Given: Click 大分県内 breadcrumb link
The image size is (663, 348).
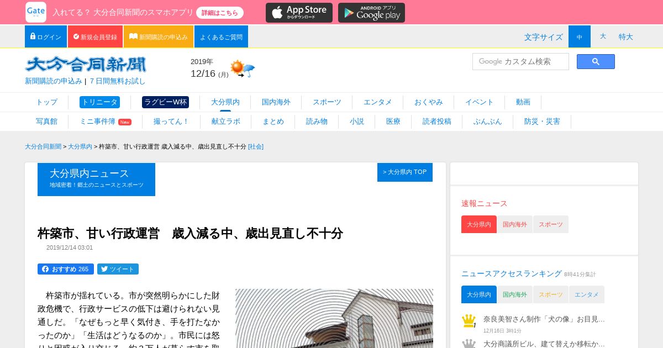Looking at the screenshot, I should pos(80,146).
